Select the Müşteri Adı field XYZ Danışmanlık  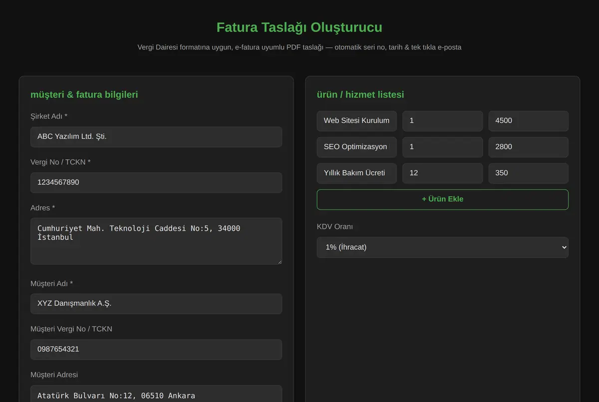tap(156, 304)
